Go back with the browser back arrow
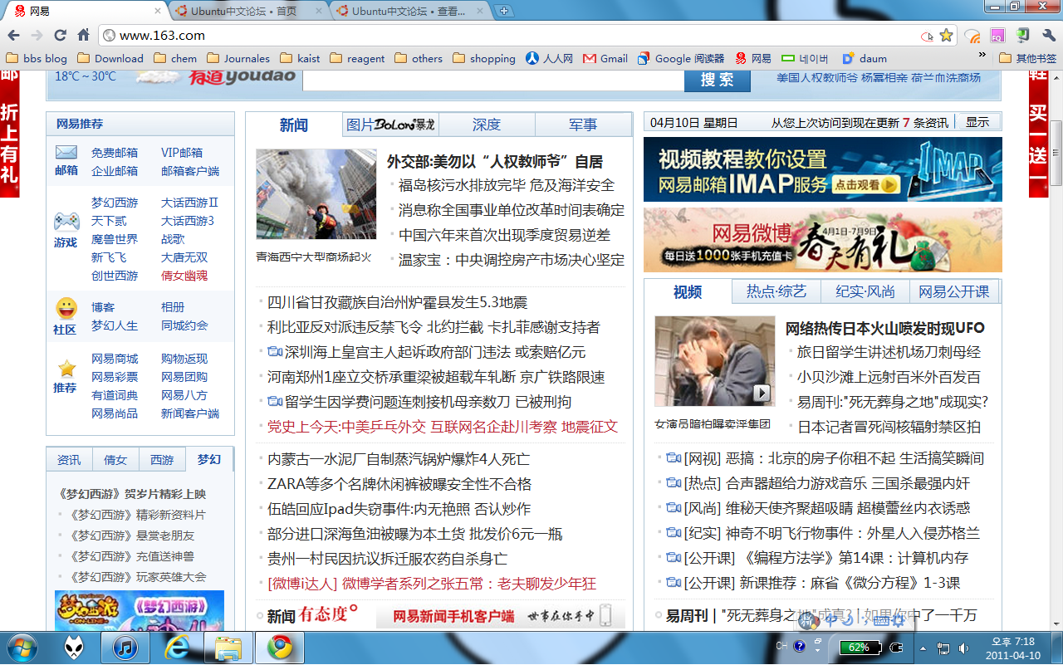The height and width of the screenshot is (665, 1063). (13, 36)
